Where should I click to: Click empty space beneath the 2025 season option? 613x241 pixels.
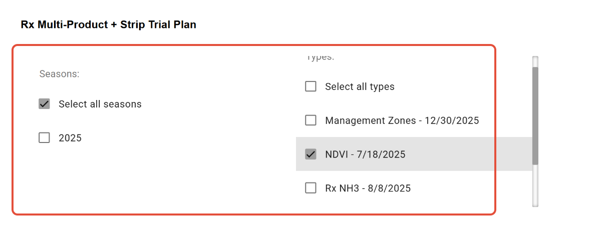click(125, 175)
